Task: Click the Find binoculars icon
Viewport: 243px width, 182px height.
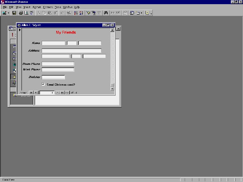Action: 106,13
